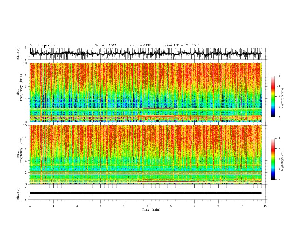Click the "ch.1(V)" axis label
This screenshot has height=231, width=299.
pyautogui.click(x=18, y=54)
